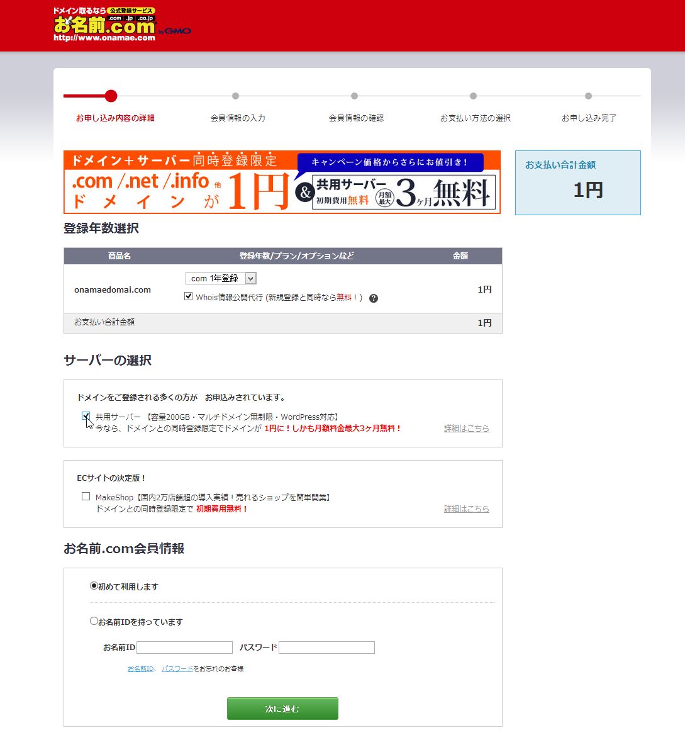The width and height of the screenshot is (685, 747).
Task: Toggle the 共用サーバー checkbox
Action: click(x=86, y=416)
